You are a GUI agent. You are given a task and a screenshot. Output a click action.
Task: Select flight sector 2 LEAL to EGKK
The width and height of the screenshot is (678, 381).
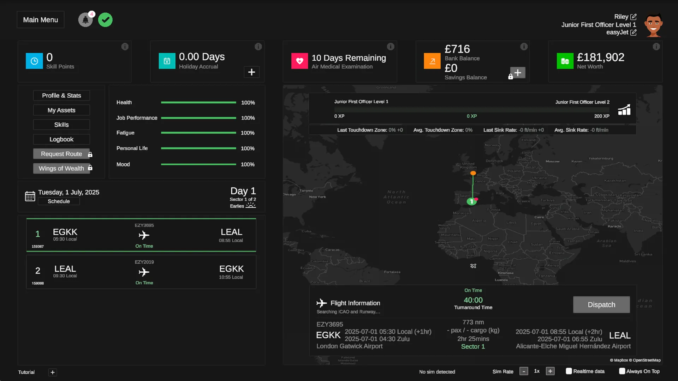[x=141, y=272]
